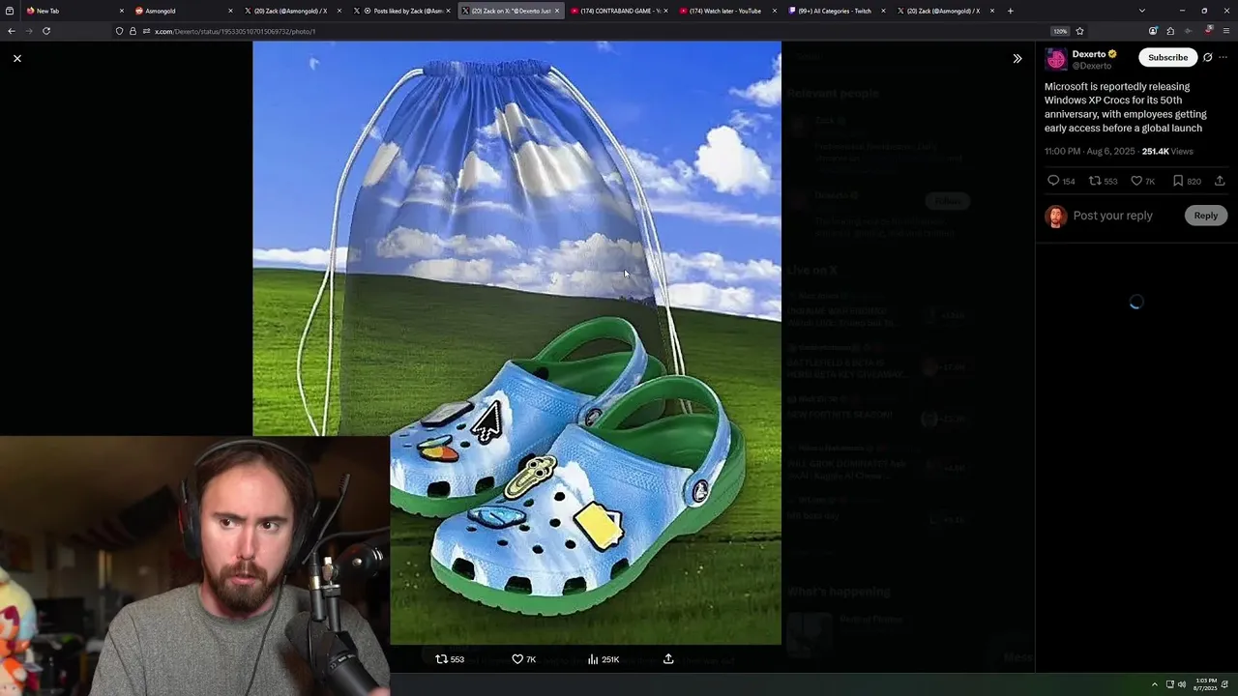Open the list all tabs dropdown arrow
1238x696 pixels.
pos(1141,11)
